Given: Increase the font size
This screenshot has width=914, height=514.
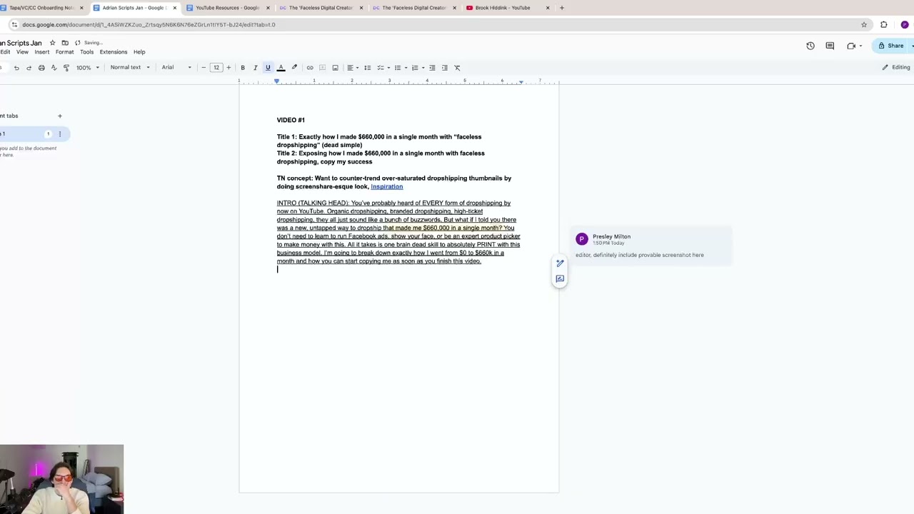Looking at the screenshot, I should 228,68.
